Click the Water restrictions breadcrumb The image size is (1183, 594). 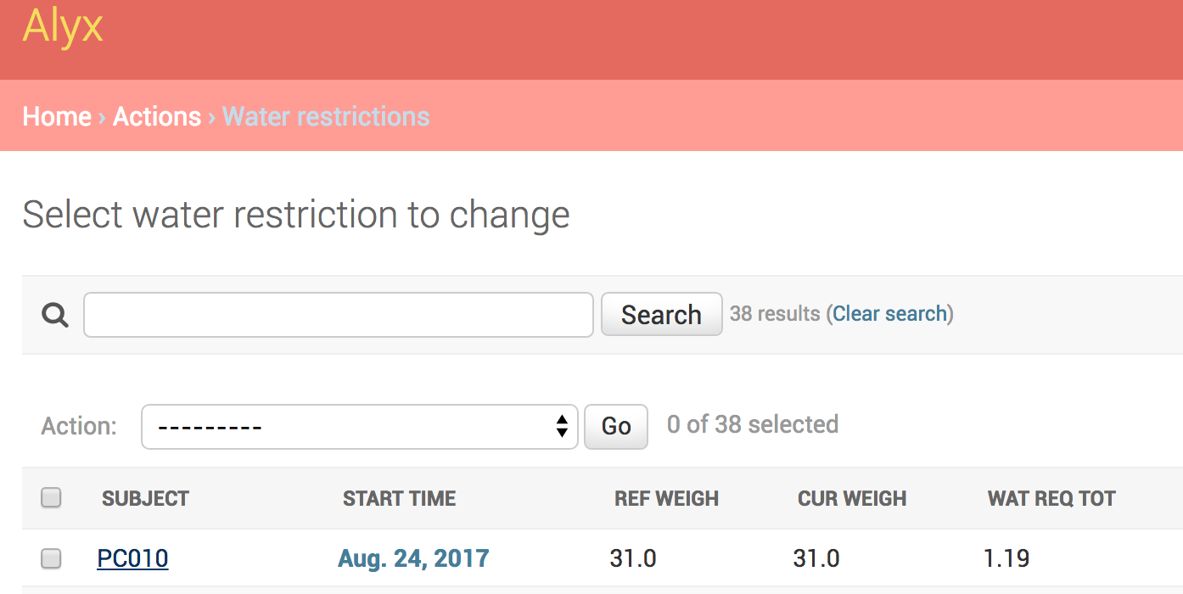[326, 116]
